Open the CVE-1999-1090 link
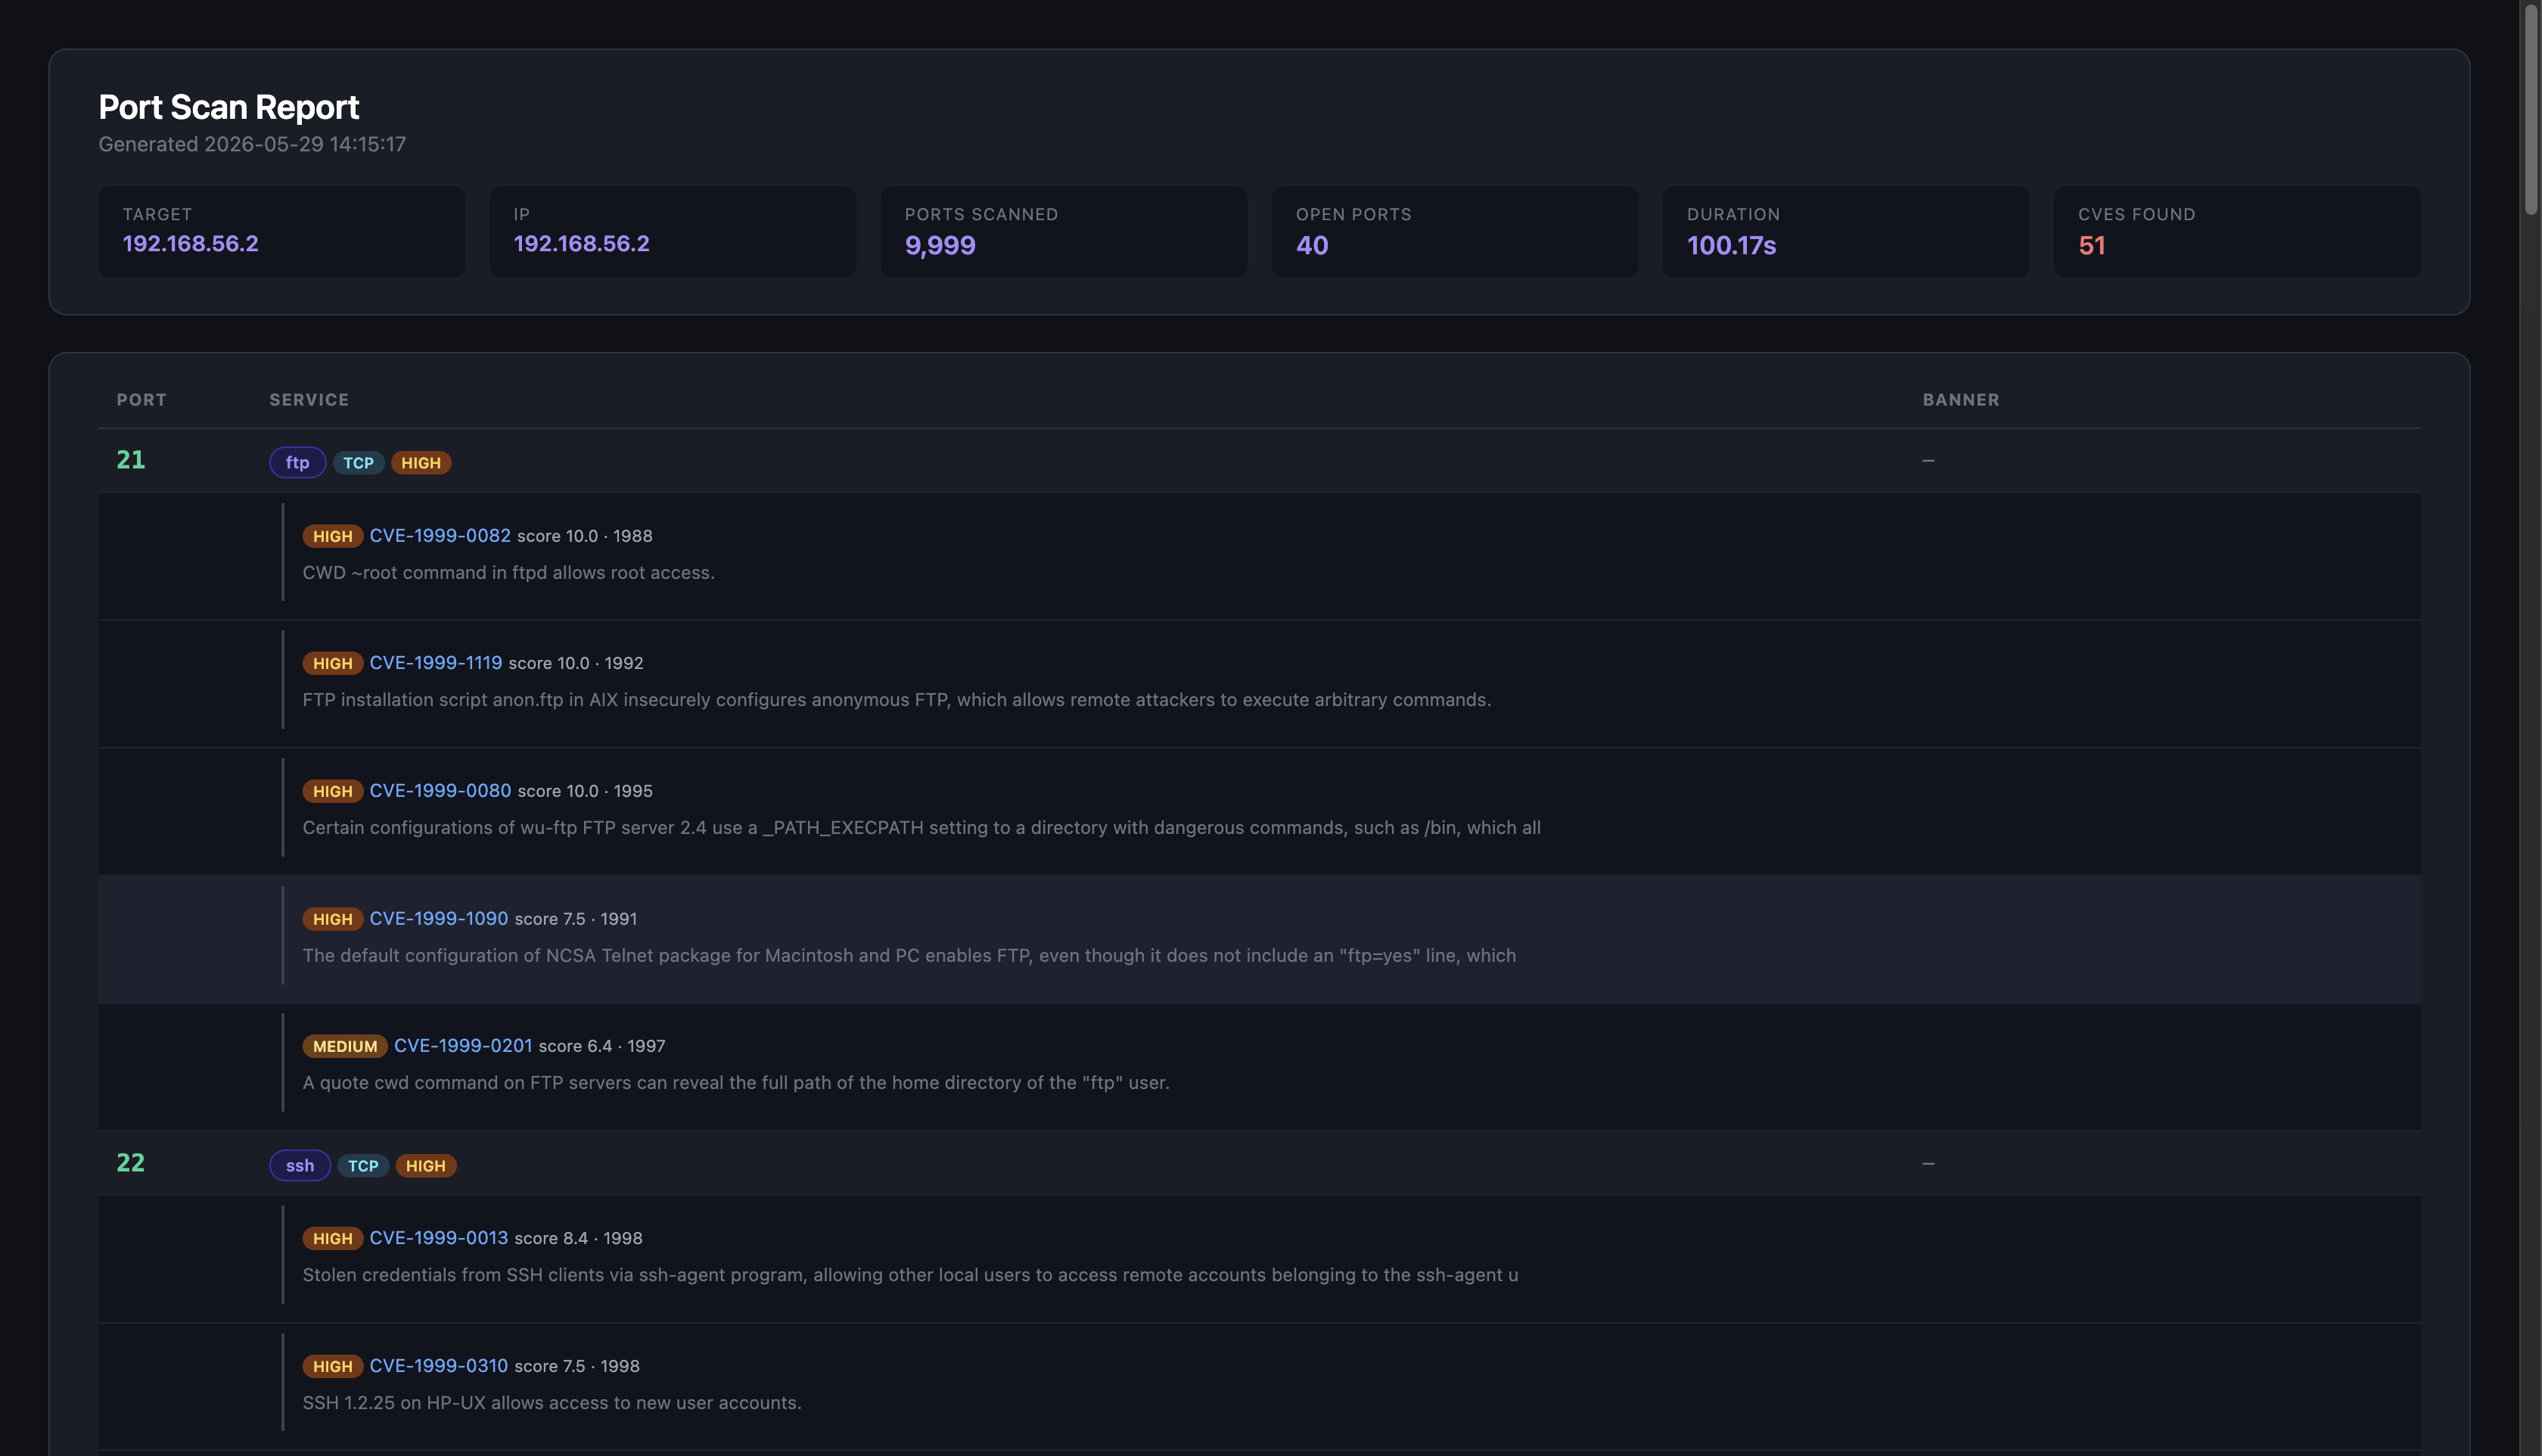The image size is (2542, 1456). (x=439, y=918)
